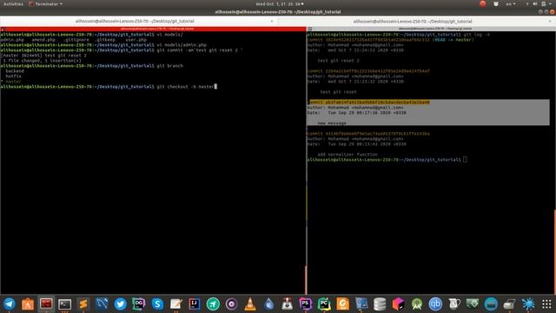Open the en keyboard layout menu
Viewport: 556px width, 313px height.
point(511,3)
